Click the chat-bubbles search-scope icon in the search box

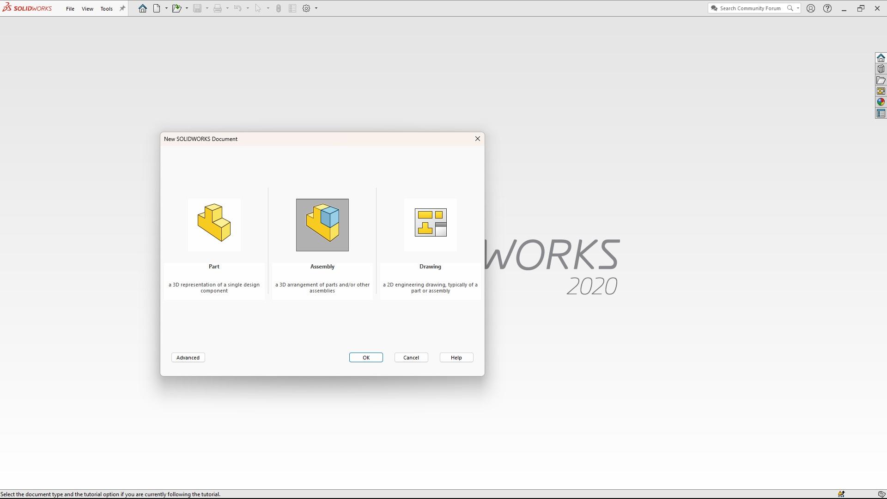tap(714, 8)
